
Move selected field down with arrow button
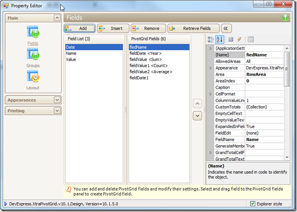click(x=197, y=116)
